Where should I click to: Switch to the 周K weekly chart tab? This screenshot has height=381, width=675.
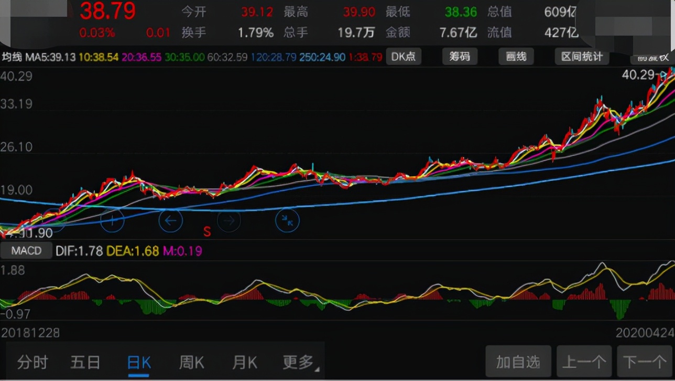coord(191,362)
